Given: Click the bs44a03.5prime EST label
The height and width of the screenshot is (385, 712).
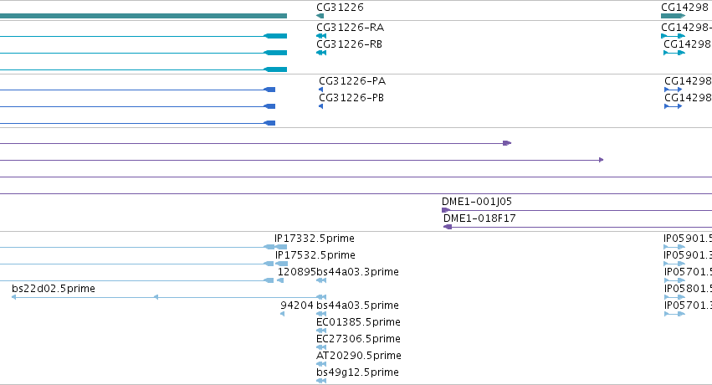Looking at the screenshot, I should click(x=358, y=305).
